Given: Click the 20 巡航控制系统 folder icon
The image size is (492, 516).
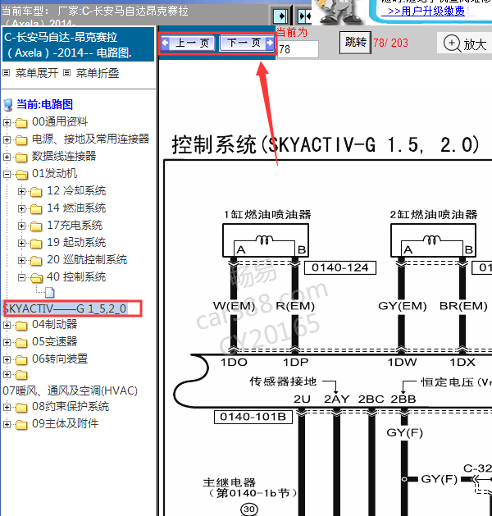Looking at the screenshot, I should [36, 261].
